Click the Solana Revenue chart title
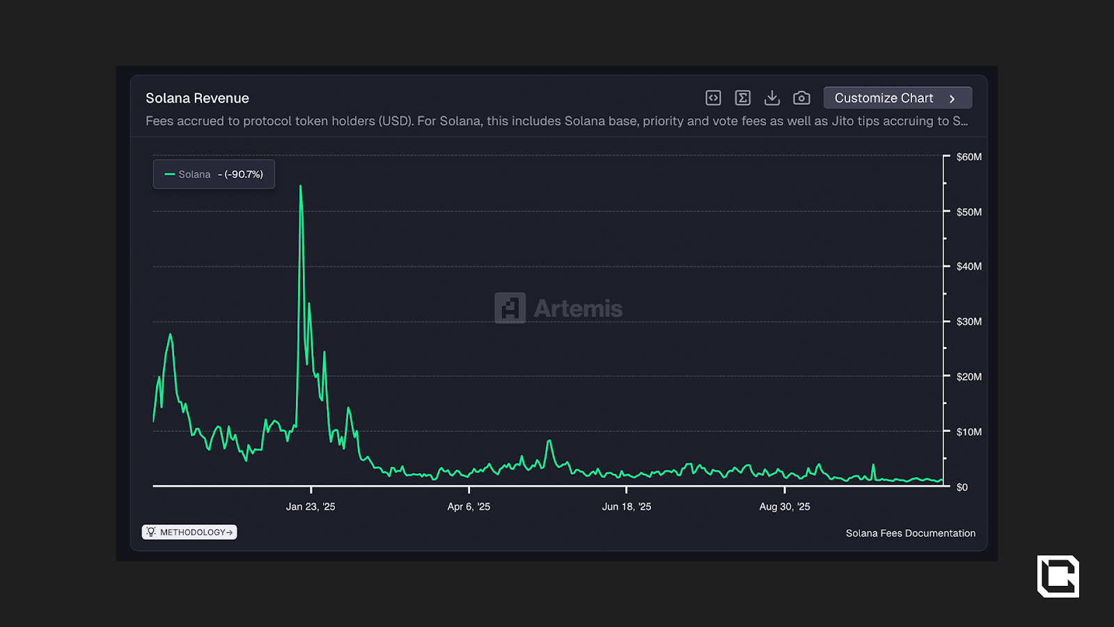The width and height of the screenshot is (1114, 627). point(197,98)
